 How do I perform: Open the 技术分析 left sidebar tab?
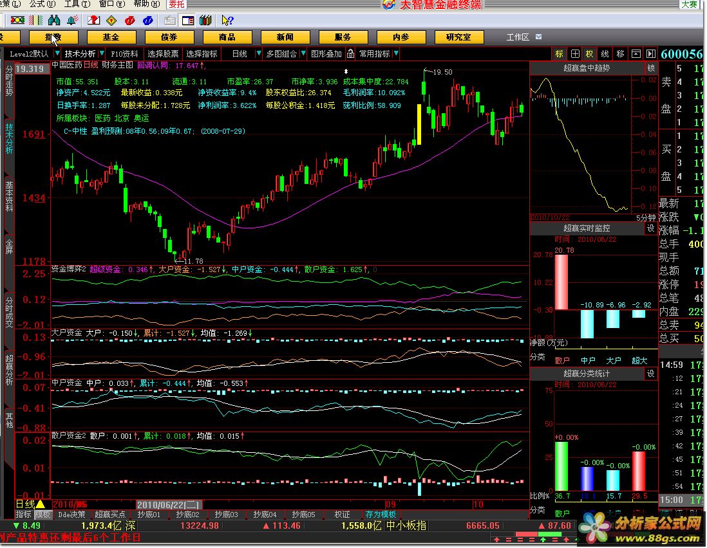coord(9,138)
